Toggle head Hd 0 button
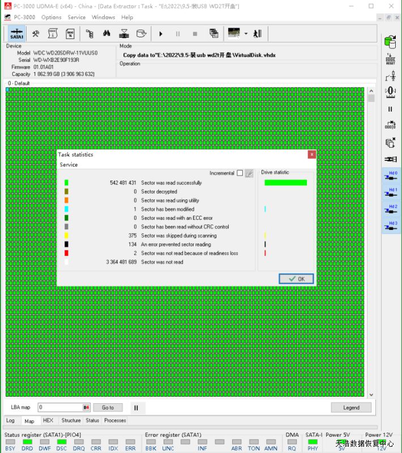The height and width of the screenshot is (453, 402). click(390, 176)
